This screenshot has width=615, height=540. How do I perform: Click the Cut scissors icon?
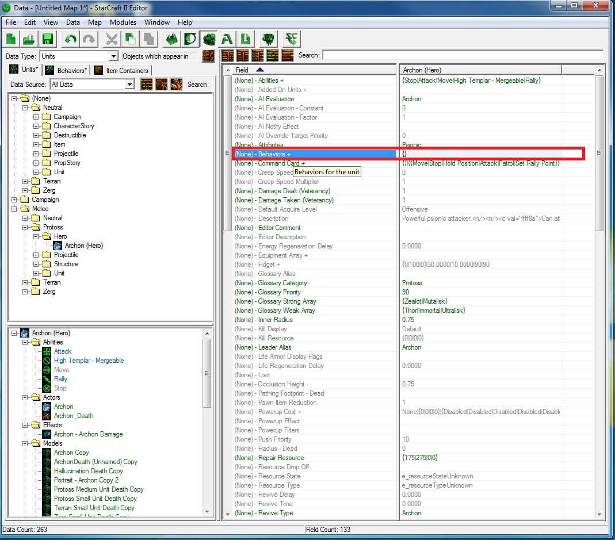tap(113, 40)
